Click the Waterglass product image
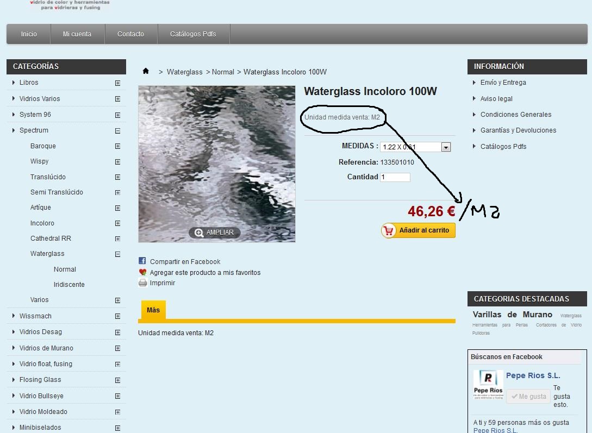 point(217,164)
